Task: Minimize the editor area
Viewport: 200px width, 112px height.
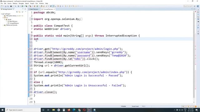Action: 192,9
